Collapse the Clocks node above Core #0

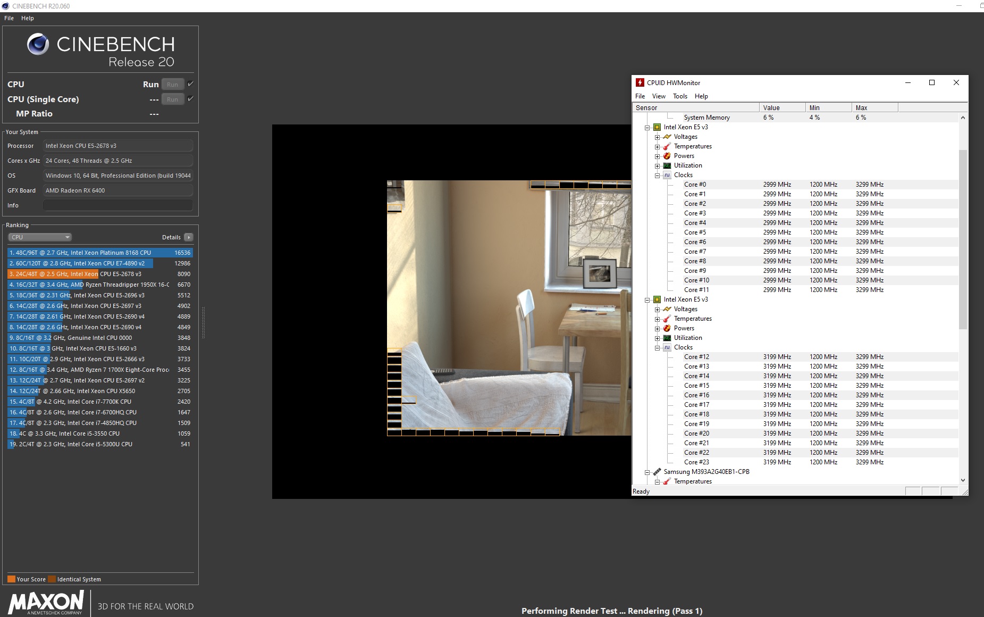[x=658, y=176]
